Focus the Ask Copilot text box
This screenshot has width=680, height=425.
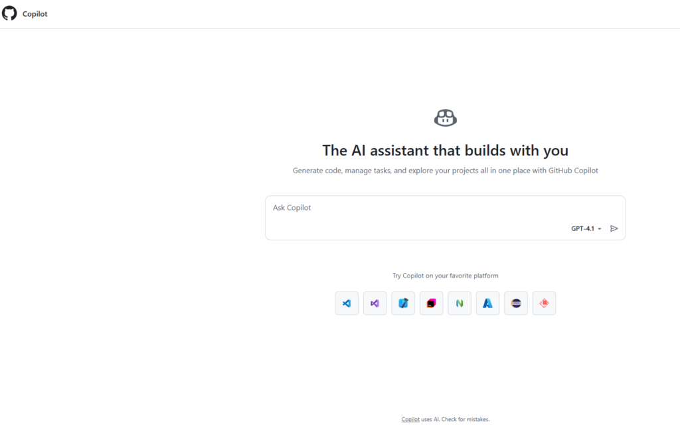pos(445,218)
